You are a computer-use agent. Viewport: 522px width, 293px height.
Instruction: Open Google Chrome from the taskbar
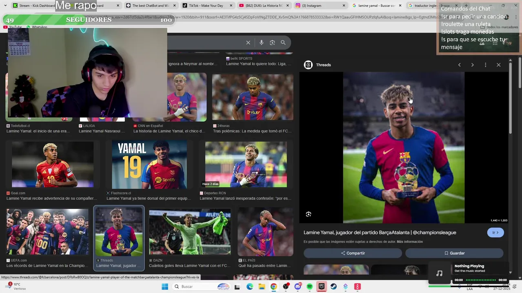274,287
